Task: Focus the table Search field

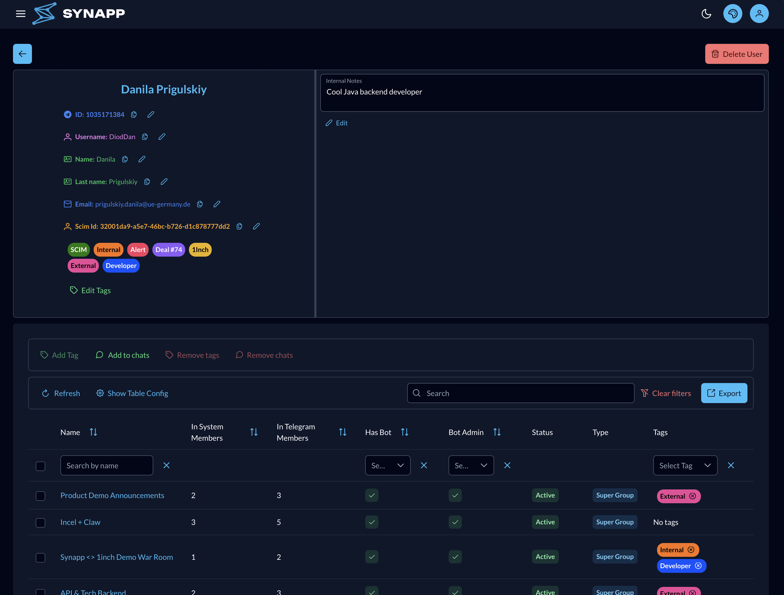Action: coord(520,393)
